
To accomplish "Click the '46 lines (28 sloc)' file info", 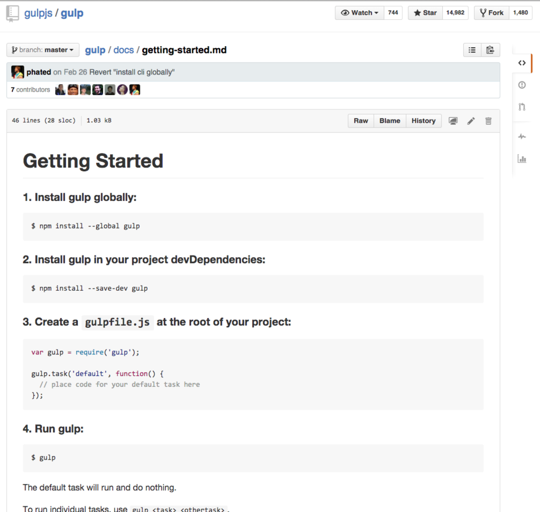I will click(x=44, y=121).
